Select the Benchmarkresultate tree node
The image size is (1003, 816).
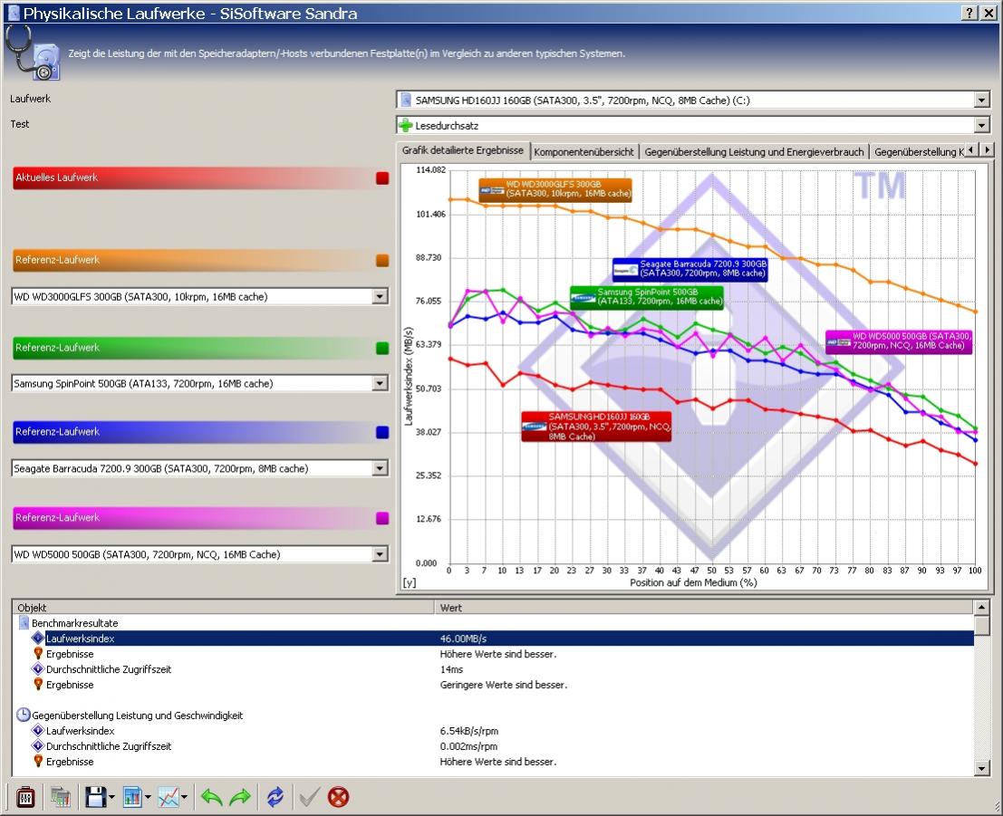75,623
